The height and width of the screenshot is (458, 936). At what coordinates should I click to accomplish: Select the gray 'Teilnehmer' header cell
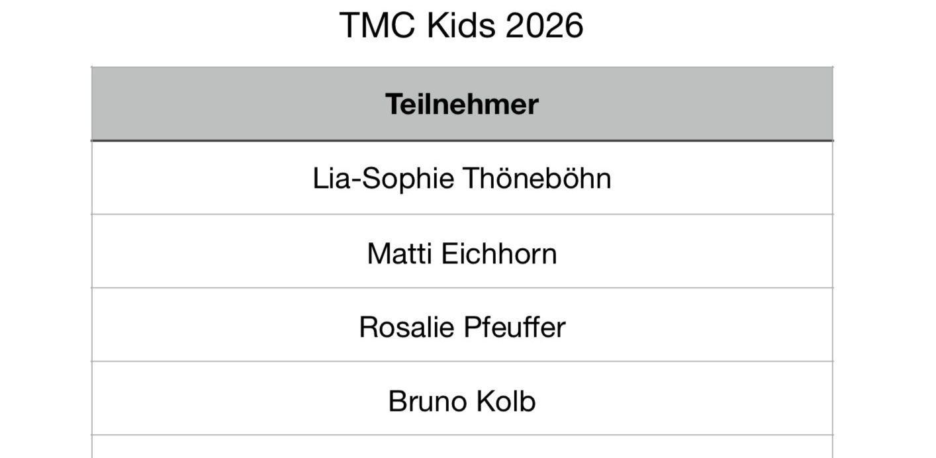[x=462, y=104]
